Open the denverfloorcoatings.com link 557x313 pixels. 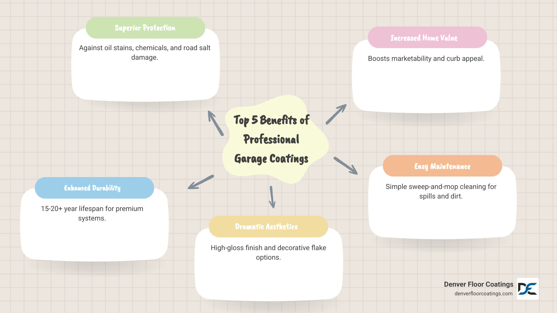[483, 294]
